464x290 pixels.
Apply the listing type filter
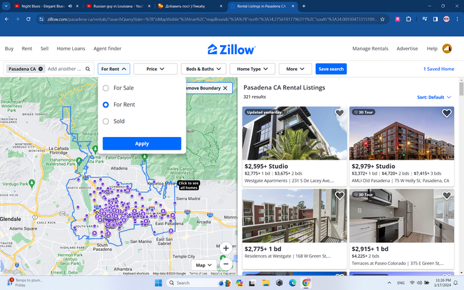(x=142, y=144)
